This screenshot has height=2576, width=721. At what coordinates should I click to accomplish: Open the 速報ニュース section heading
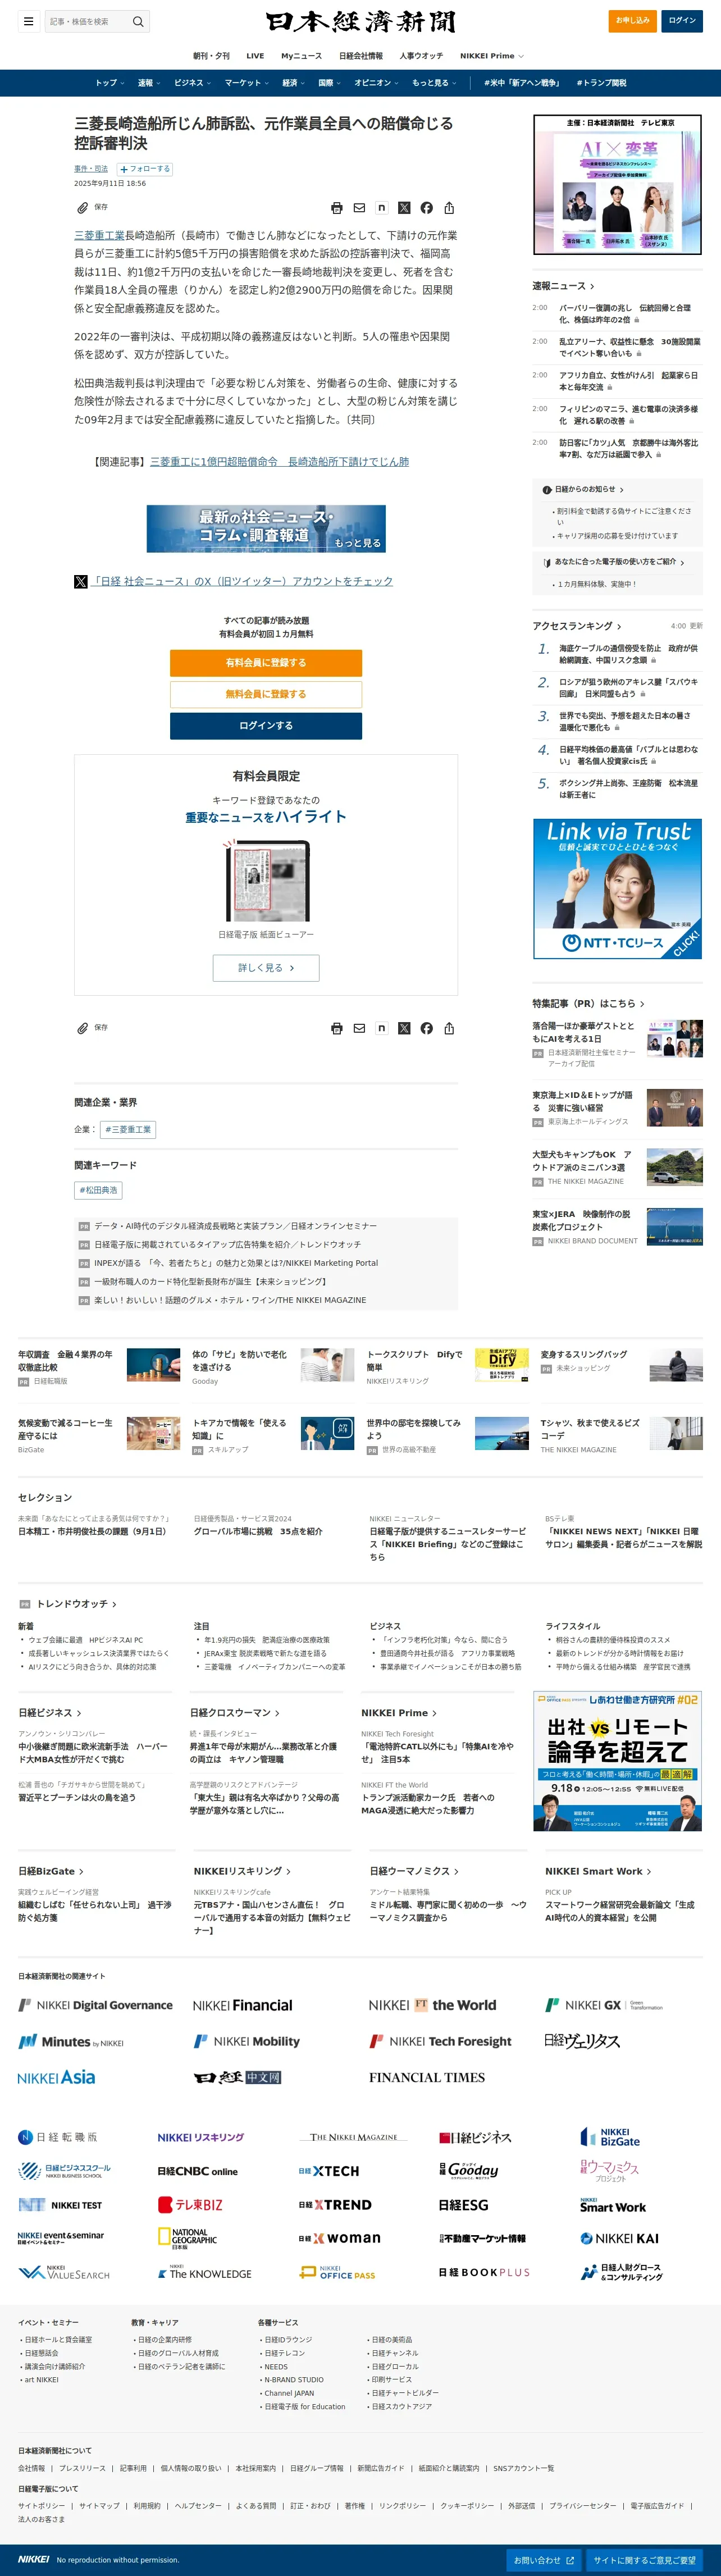tap(563, 286)
